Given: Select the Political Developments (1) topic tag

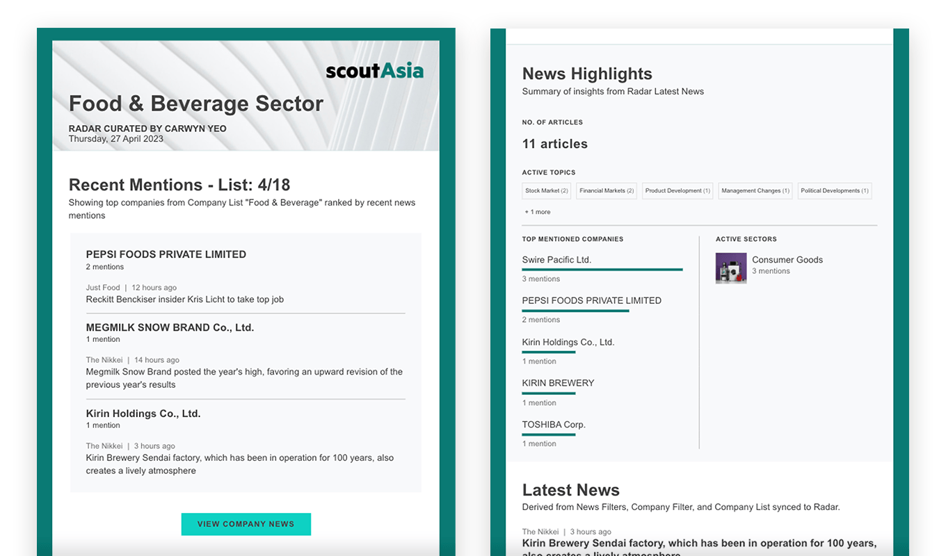Looking at the screenshot, I should click(x=835, y=191).
